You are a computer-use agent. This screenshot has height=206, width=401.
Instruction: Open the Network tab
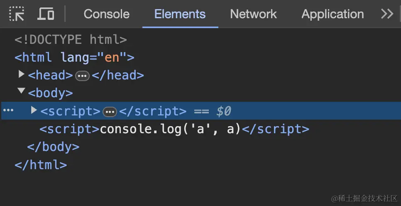click(254, 14)
